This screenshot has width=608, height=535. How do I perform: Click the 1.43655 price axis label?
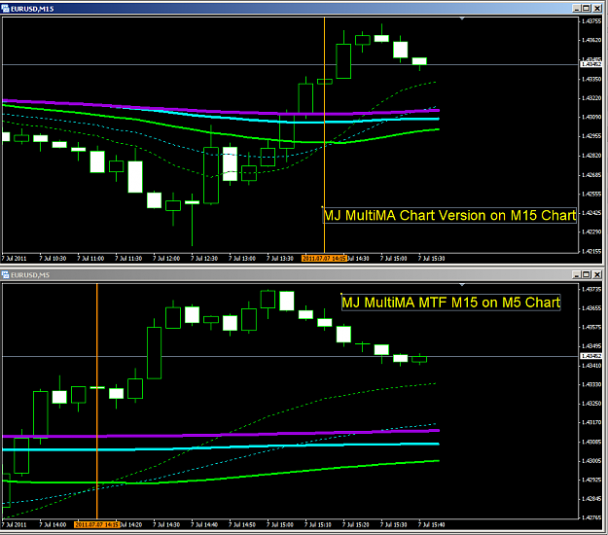[591, 308]
